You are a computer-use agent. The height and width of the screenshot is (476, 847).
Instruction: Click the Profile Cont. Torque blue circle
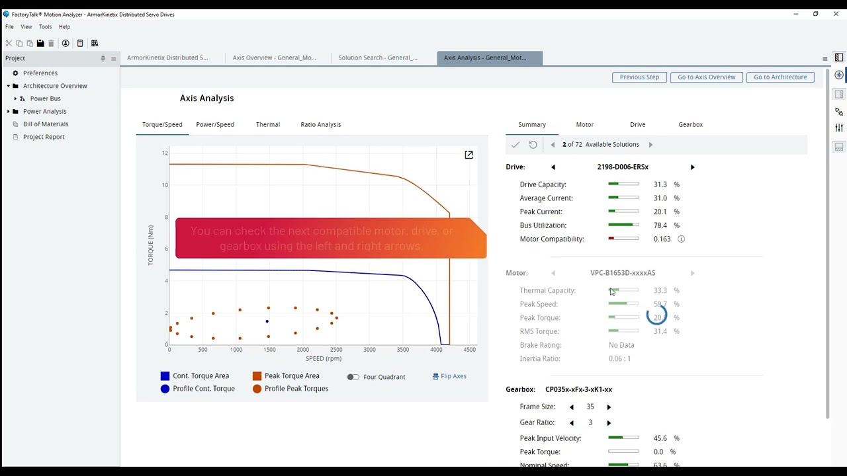click(x=165, y=389)
